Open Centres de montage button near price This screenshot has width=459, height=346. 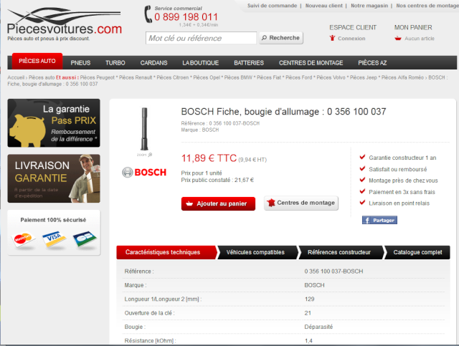[x=301, y=203]
